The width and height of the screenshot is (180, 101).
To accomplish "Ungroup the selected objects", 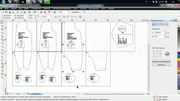I will coord(64,17).
